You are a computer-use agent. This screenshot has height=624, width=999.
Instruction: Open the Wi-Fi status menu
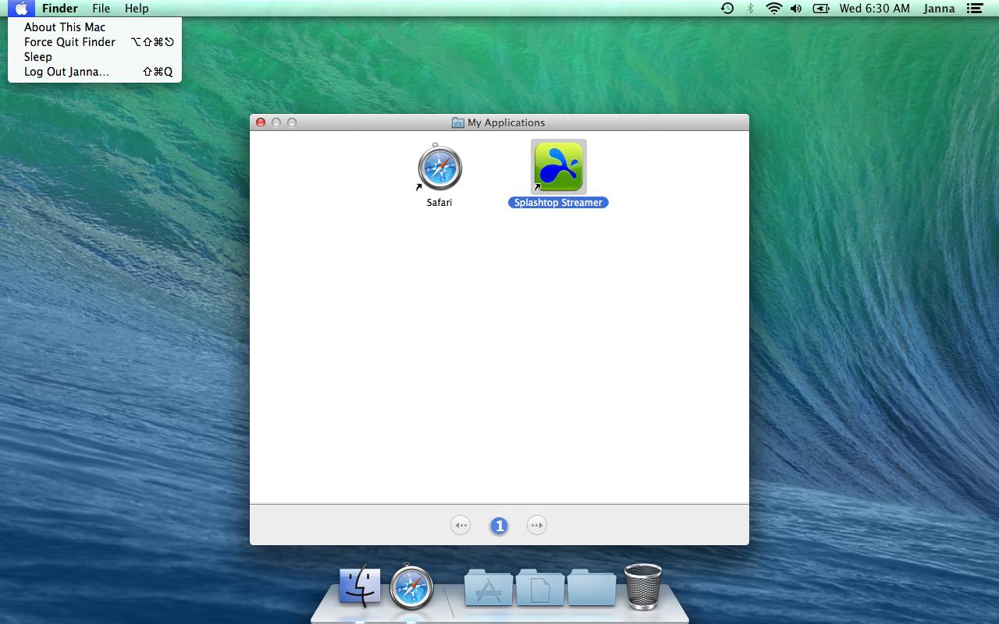point(773,9)
